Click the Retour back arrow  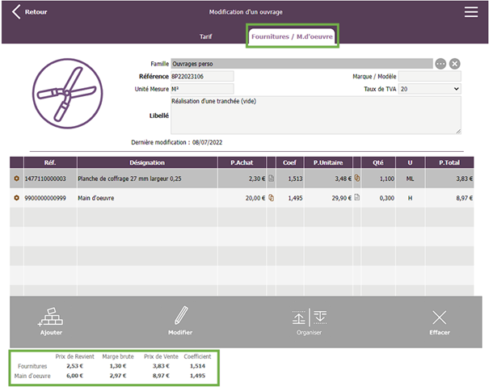coord(16,12)
